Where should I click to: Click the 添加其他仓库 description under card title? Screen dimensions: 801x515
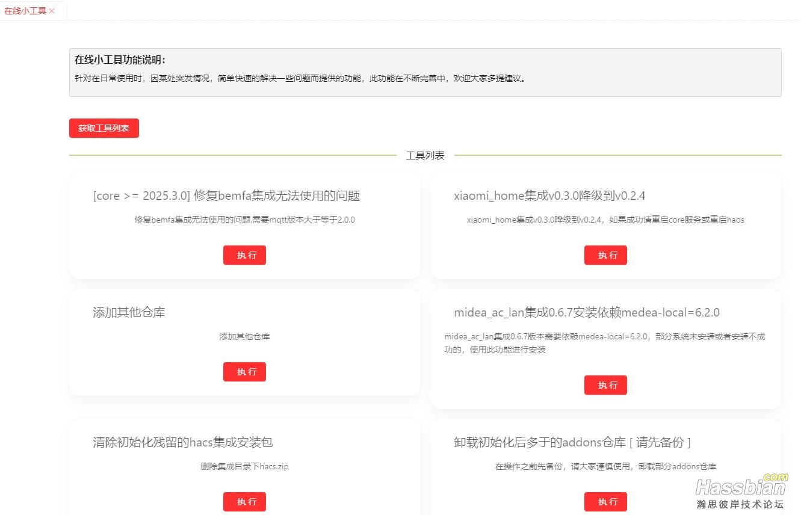244,336
